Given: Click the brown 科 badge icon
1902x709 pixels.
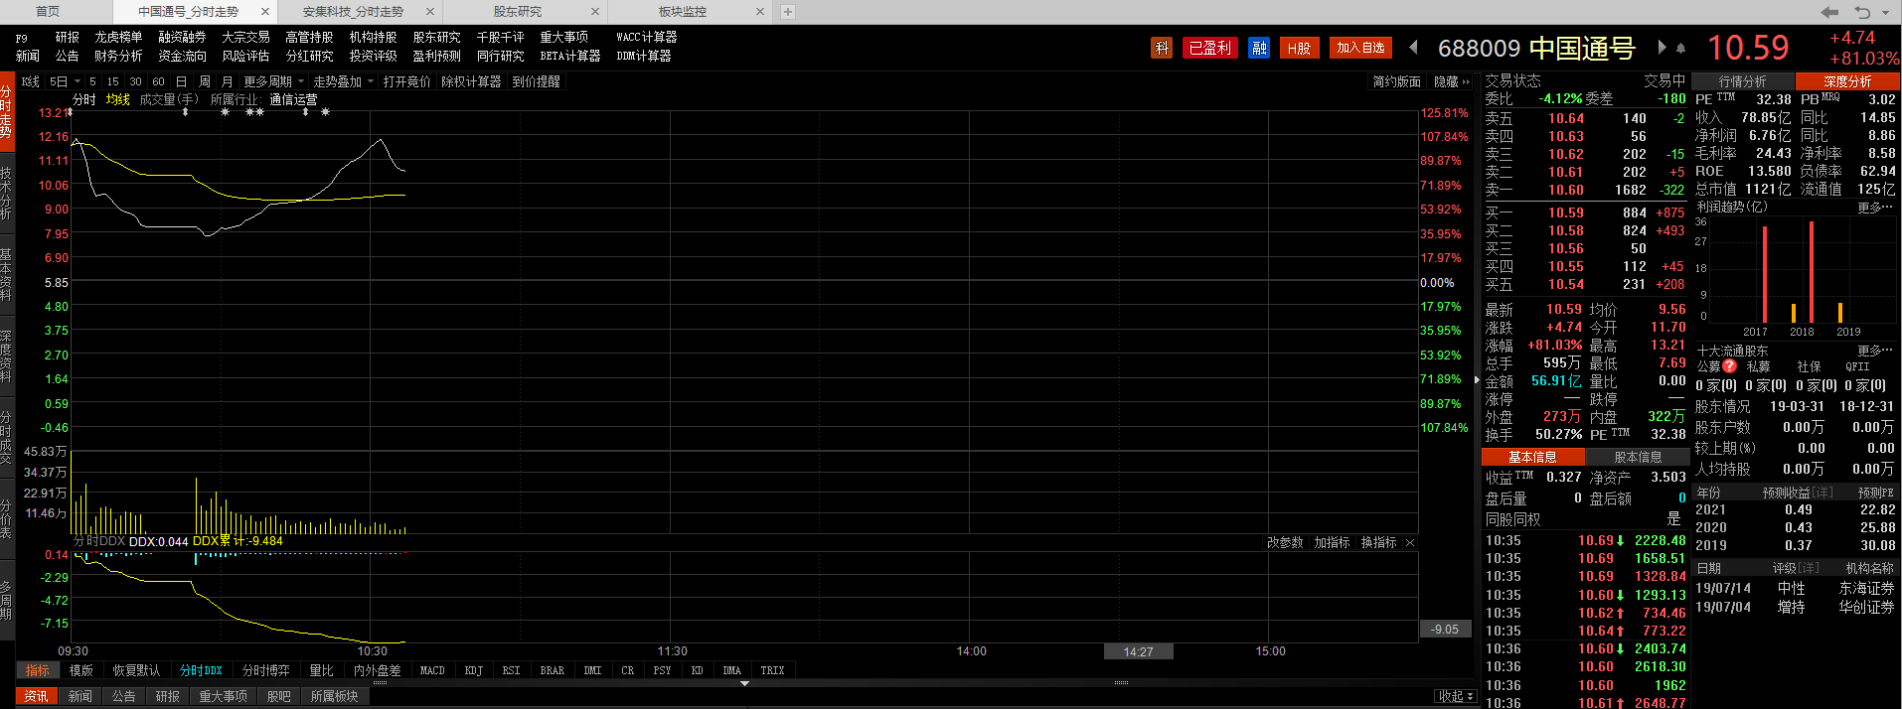Looking at the screenshot, I should (1162, 48).
